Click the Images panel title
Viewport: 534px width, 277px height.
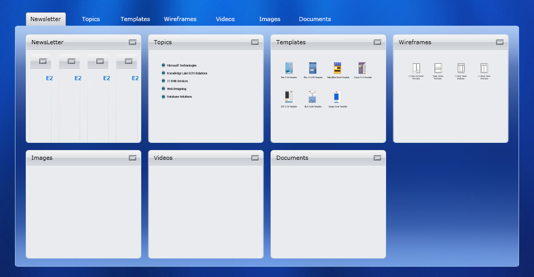pos(42,158)
